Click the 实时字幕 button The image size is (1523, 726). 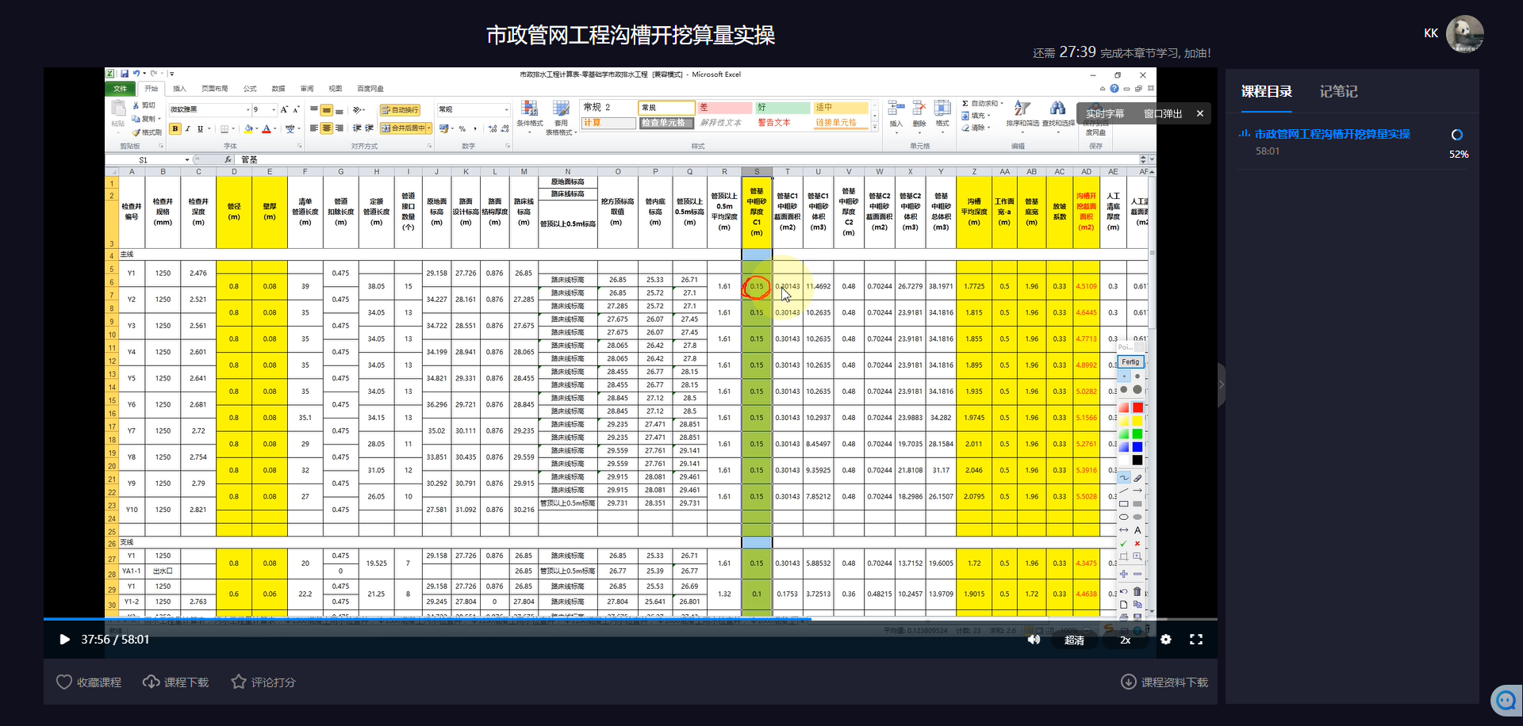[x=1105, y=113]
